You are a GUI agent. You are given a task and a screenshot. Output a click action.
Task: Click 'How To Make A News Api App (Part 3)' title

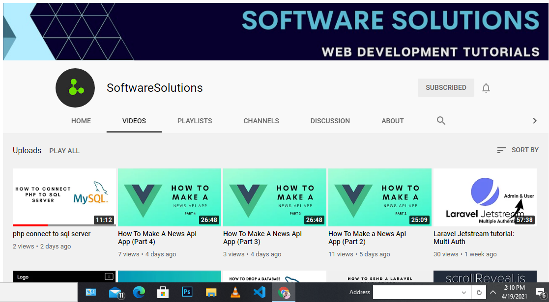[262, 238]
